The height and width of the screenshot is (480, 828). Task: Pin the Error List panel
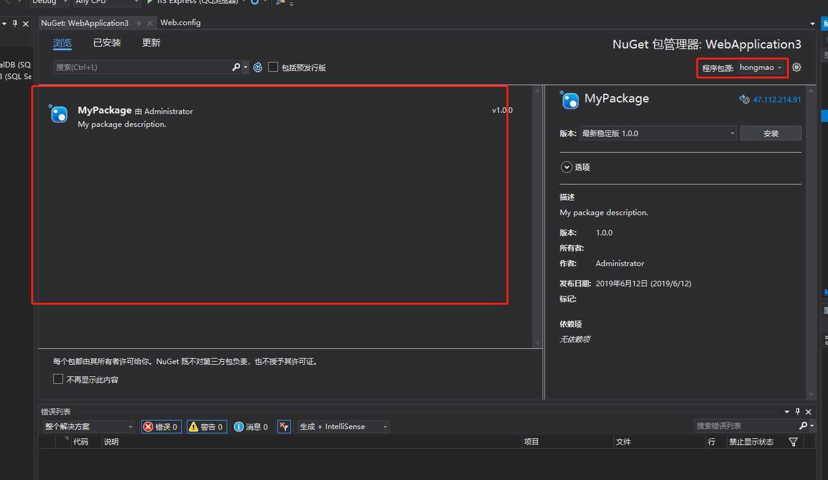[797, 412]
